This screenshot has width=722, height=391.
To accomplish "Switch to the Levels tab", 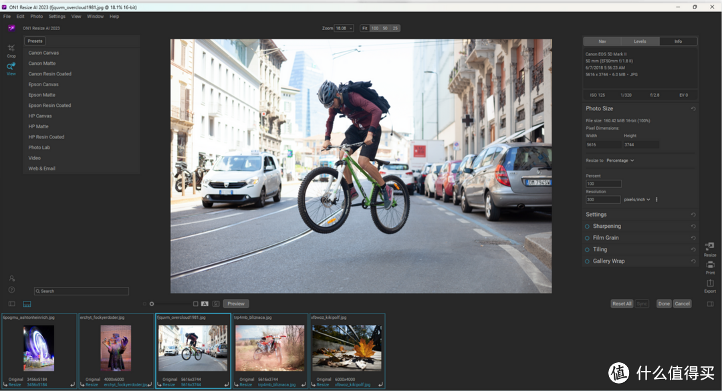I will [640, 41].
